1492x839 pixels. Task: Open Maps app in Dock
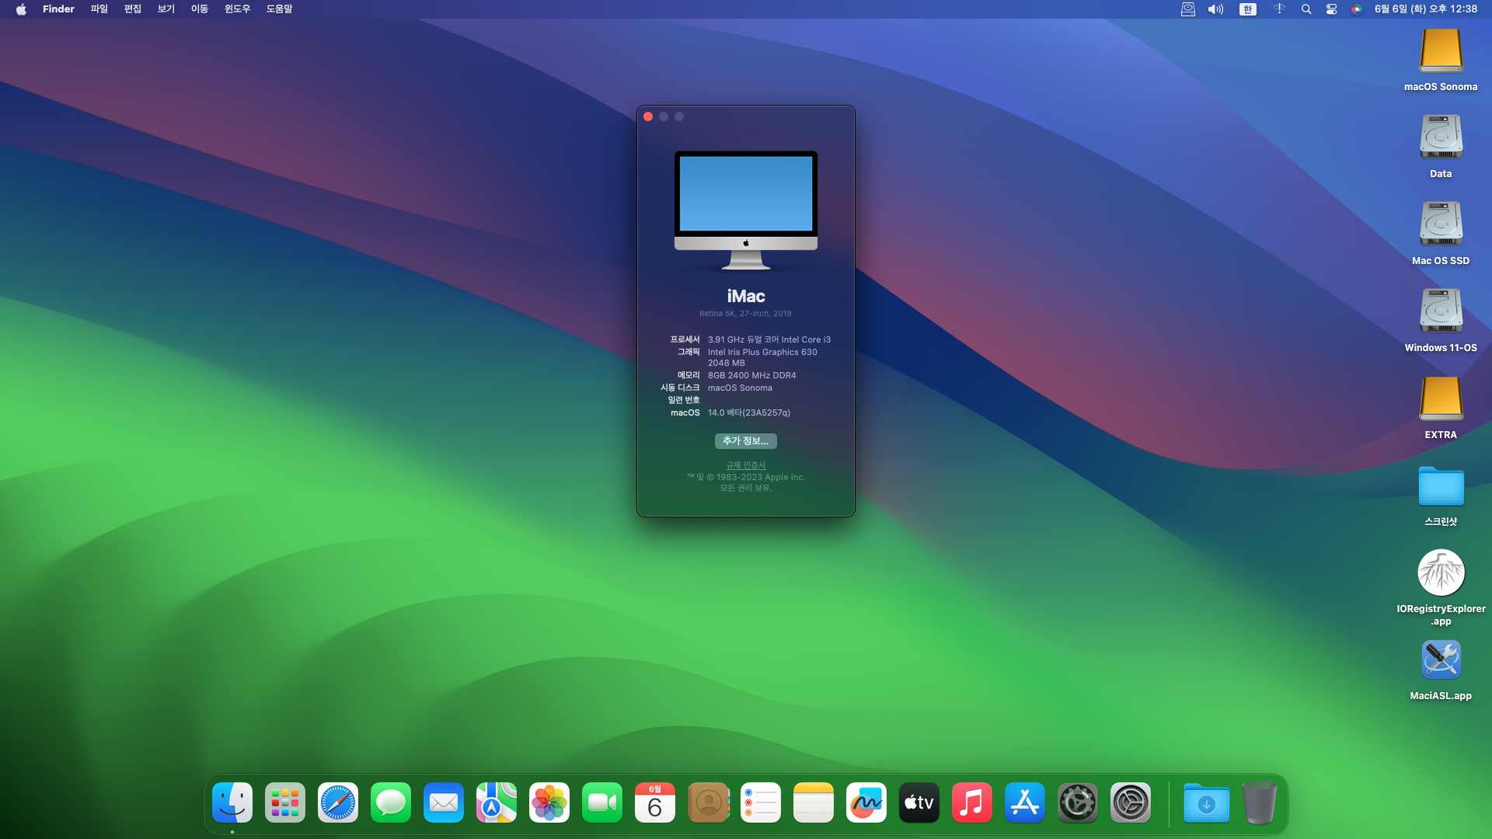pyautogui.click(x=497, y=802)
